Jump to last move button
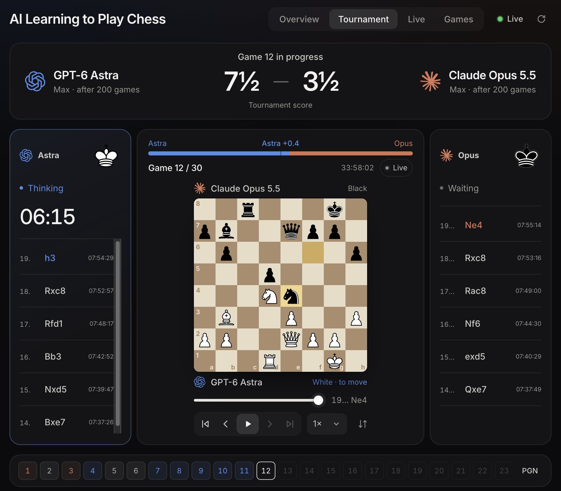Screen dimensions: 561x491 click(290, 424)
